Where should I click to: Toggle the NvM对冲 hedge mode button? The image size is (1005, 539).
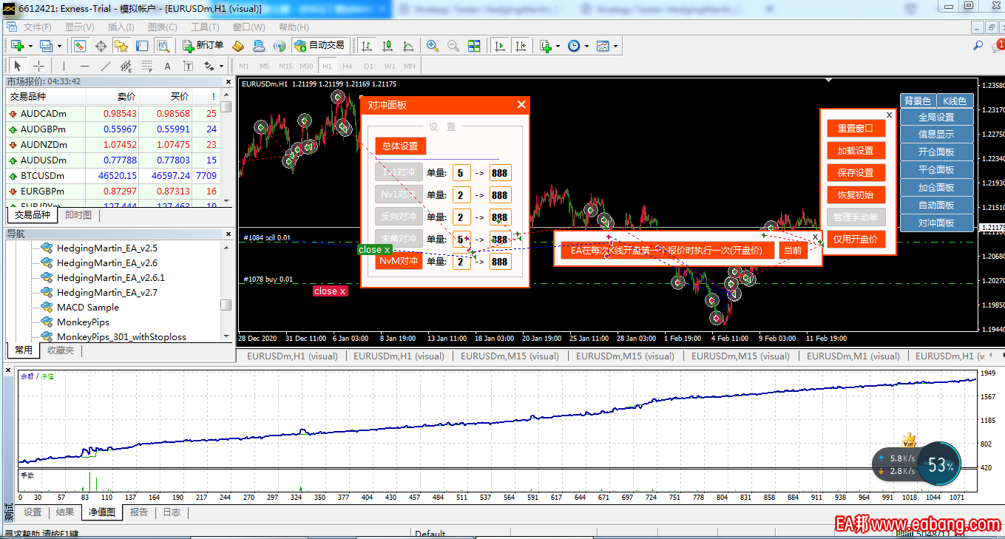pos(399,261)
